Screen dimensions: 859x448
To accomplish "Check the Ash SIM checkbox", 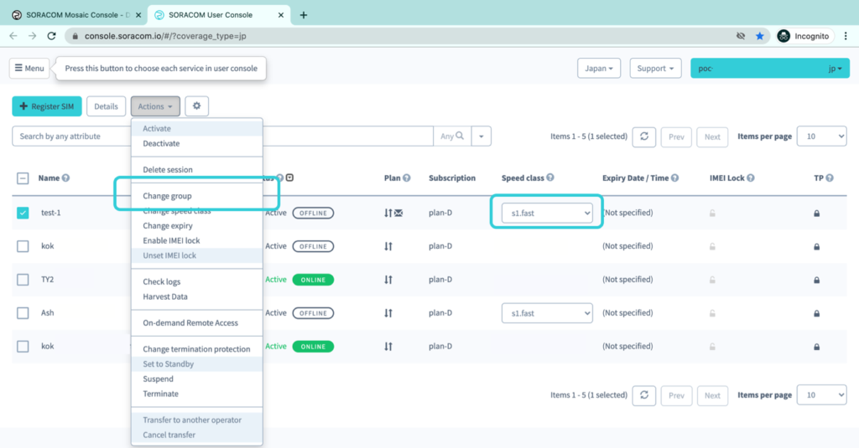I will 23,313.
